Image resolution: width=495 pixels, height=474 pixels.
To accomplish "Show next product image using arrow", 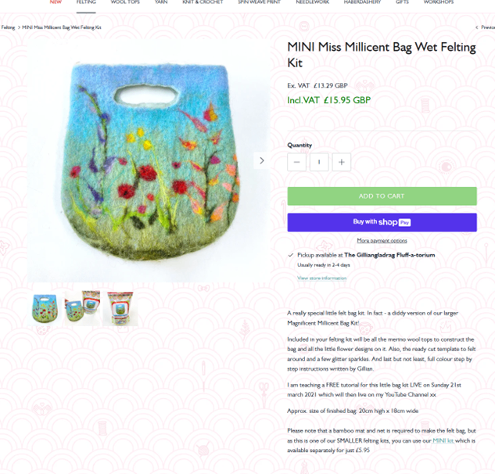I will point(261,160).
